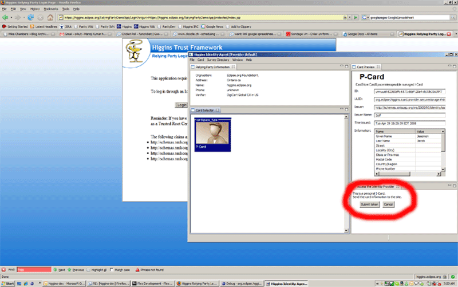Select the Postal Code row in claims table
Screen dimensions: 458x287
click(x=408, y=160)
